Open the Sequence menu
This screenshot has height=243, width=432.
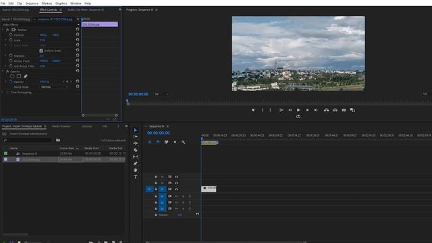pos(32,3)
